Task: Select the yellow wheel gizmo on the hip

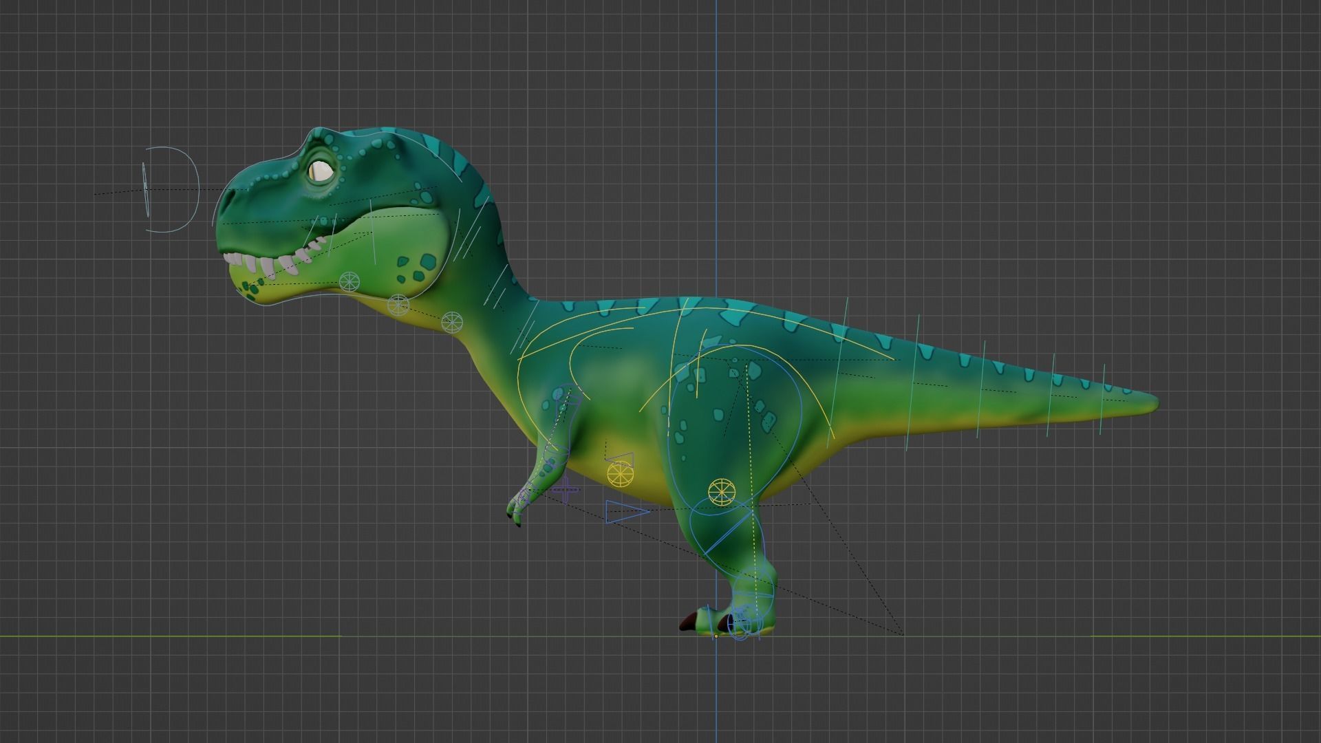Action: [721, 491]
